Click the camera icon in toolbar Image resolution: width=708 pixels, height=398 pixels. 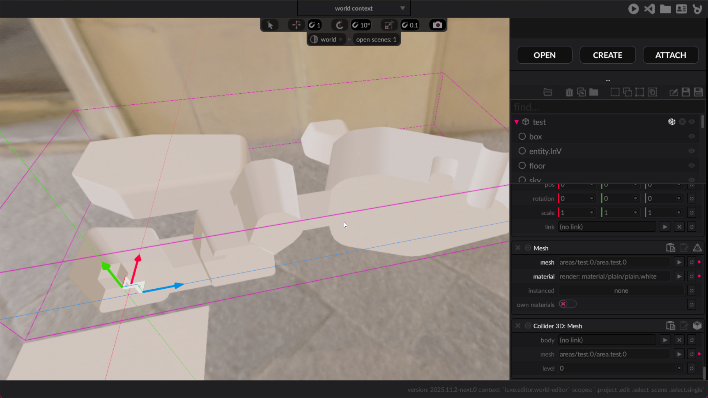tap(438, 25)
